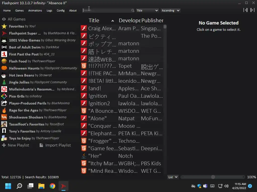Click the search magnifier icon in search box

pyautogui.click(x=133, y=10)
